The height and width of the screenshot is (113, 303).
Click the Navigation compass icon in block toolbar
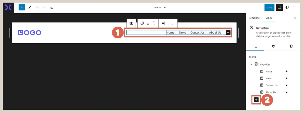pos(142,23)
